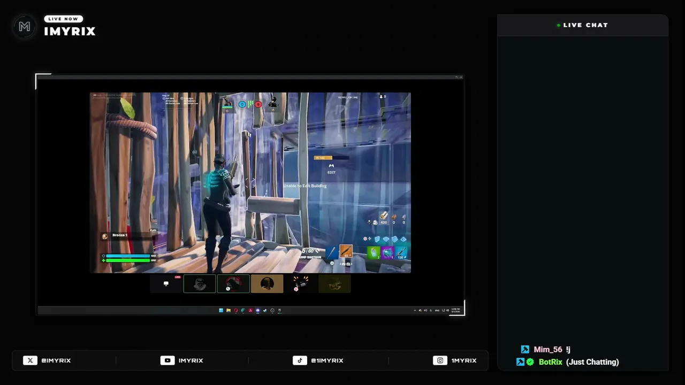Image resolution: width=685 pixels, height=385 pixels.
Task: Select the dark olive call tile
Action: (334, 284)
